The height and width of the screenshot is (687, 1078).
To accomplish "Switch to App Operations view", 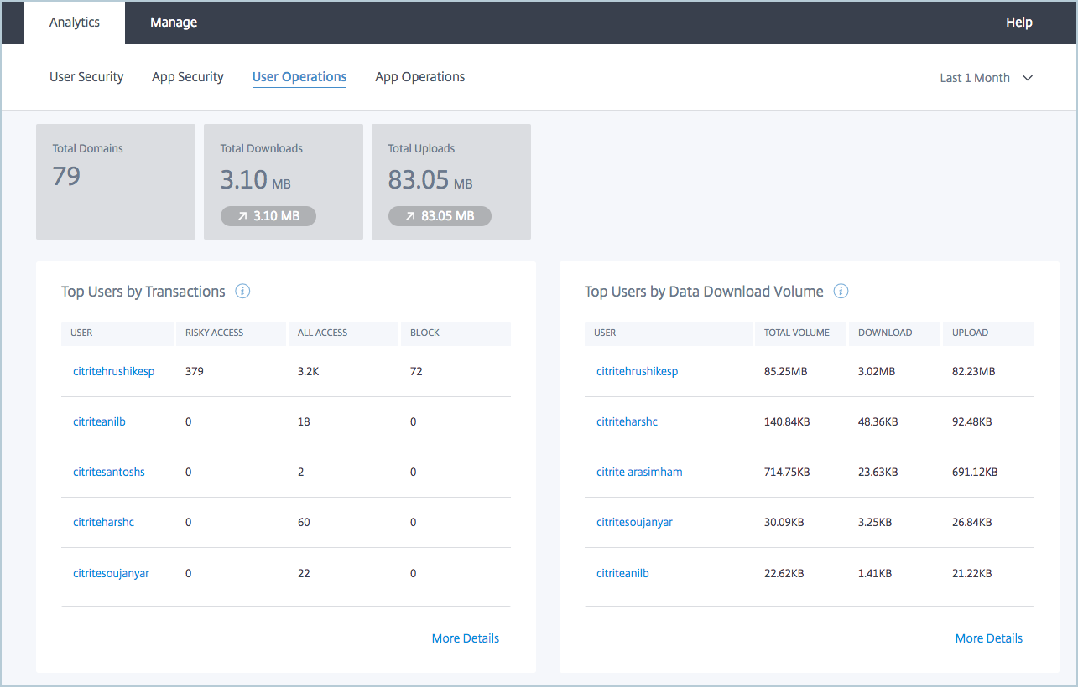I will pos(419,77).
